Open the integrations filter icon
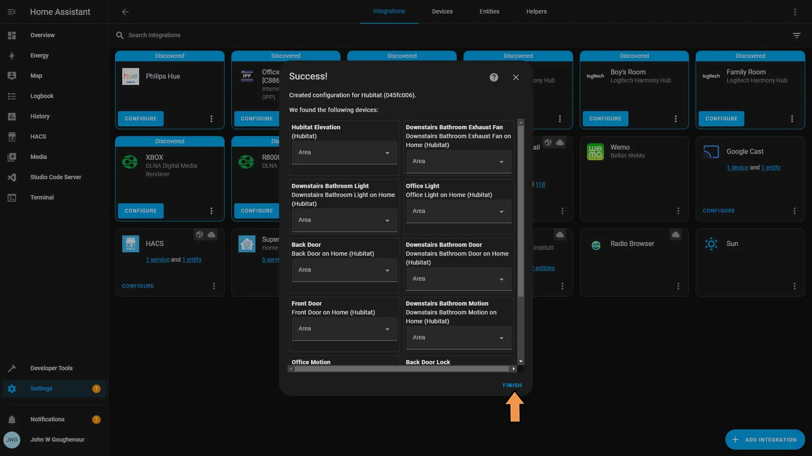Image resolution: width=812 pixels, height=456 pixels. tap(796, 35)
